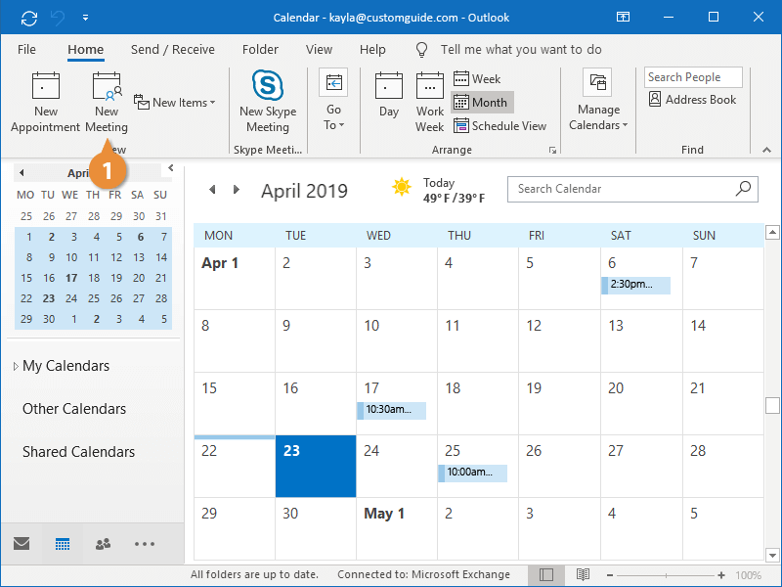Select today's date 23 in calendar grid
Viewport: 782px width, 587px height.
pyautogui.click(x=316, y=467)
